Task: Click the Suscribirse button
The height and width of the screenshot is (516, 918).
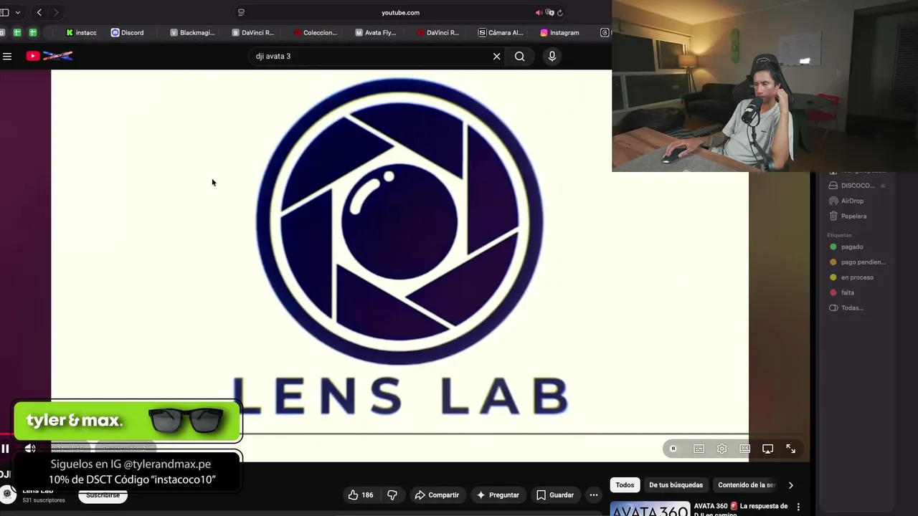Action: click(103, 495)
